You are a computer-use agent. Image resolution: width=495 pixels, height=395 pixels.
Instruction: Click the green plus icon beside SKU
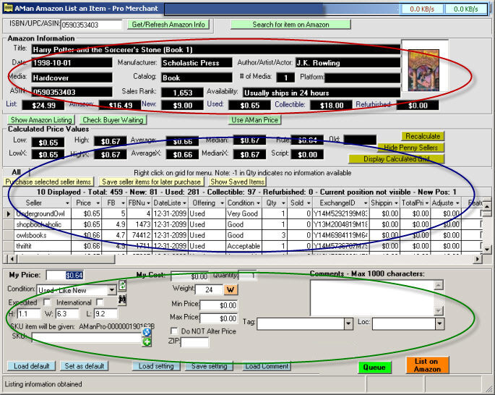147,341
